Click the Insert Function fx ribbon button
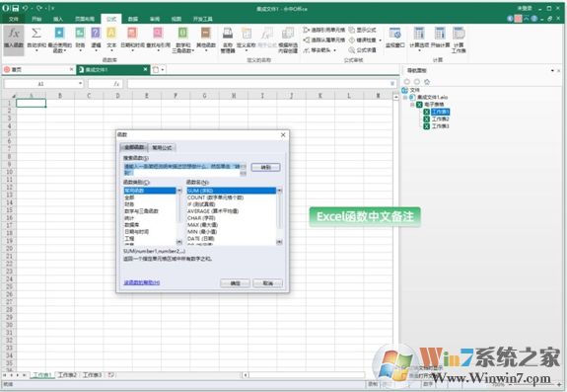 tap(14, 39)
